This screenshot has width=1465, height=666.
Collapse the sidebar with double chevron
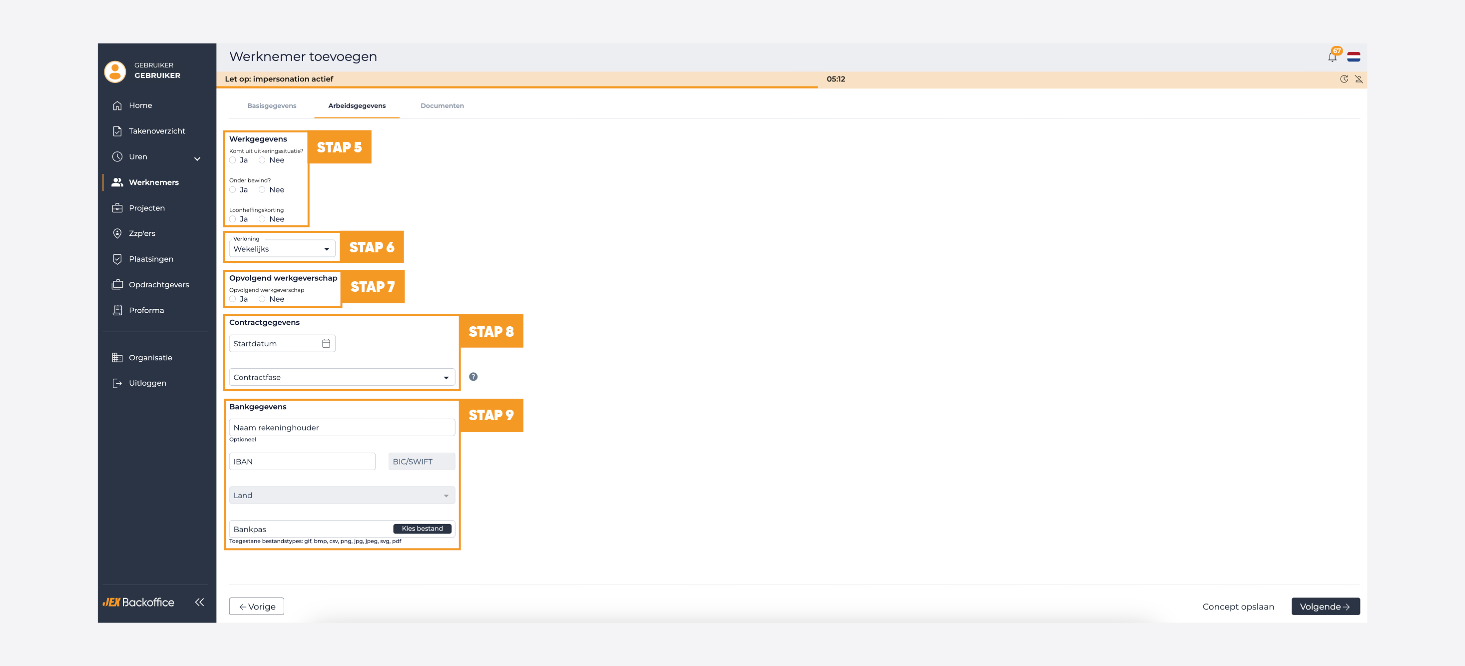[x=199, y=602]
